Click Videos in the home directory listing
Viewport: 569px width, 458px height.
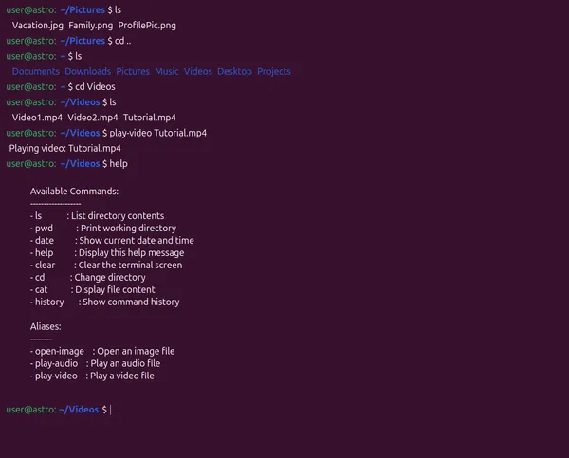pos(198,72)
